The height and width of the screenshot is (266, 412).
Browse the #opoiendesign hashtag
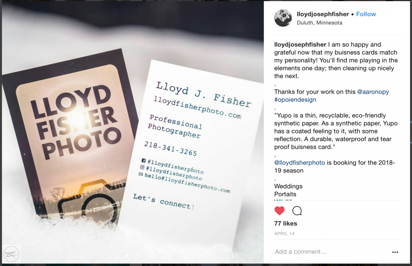point(295,100)
